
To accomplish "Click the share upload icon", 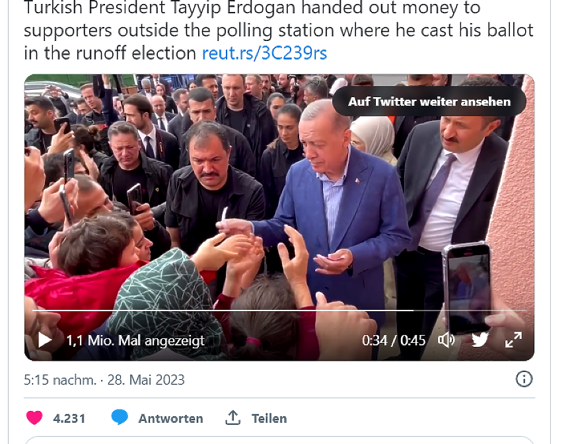I will pyautogui.click(x=233, y=418).
